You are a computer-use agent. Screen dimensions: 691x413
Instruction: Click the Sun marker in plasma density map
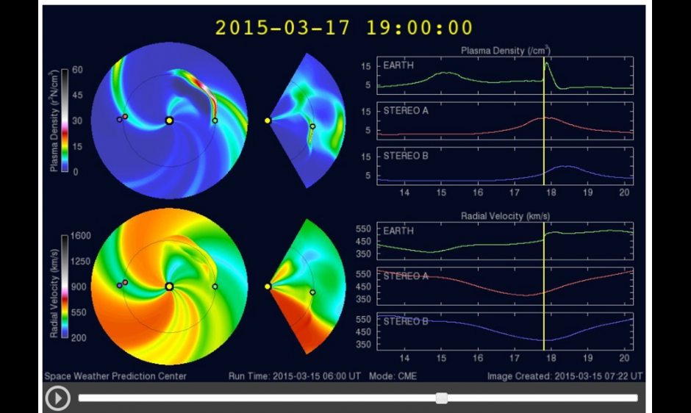coord(169,121)
